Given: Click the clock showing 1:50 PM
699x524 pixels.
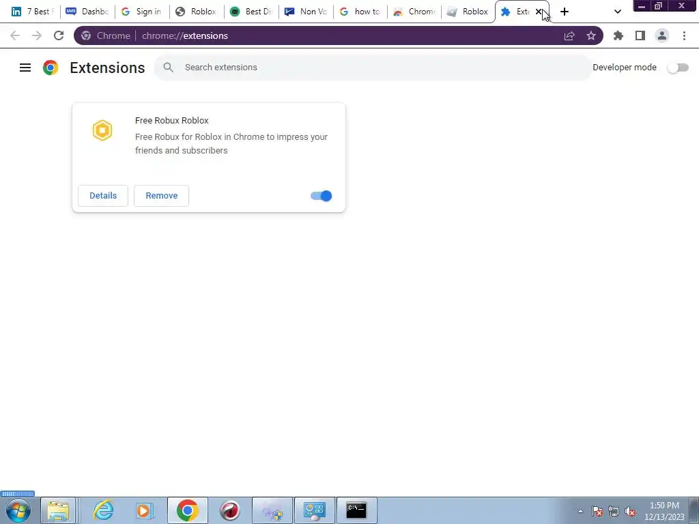Looking at the screenshot, I should coord(664,511).
